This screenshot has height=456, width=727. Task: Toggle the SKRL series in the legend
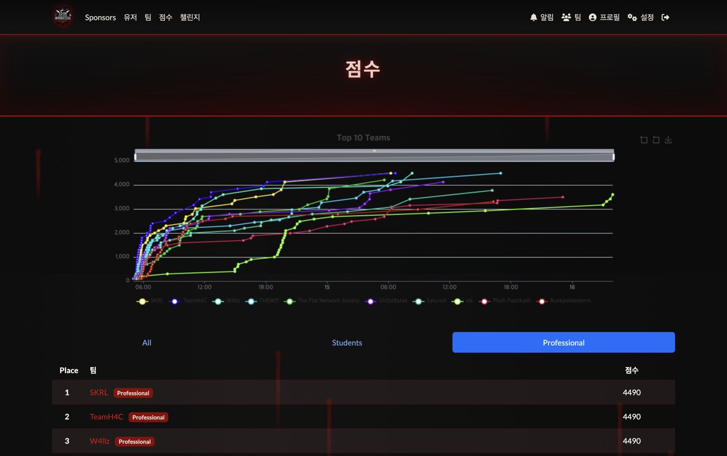(x=151, y=300)
